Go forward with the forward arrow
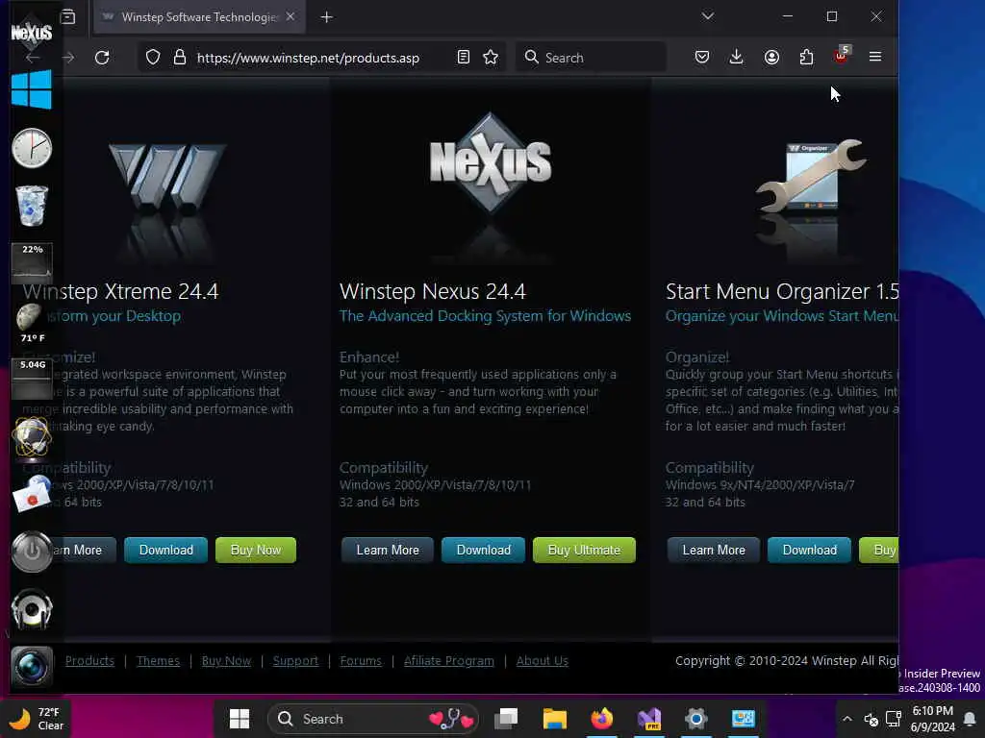Screen dimensions: 985x738 pyautogui.click(x=68, y=58)
